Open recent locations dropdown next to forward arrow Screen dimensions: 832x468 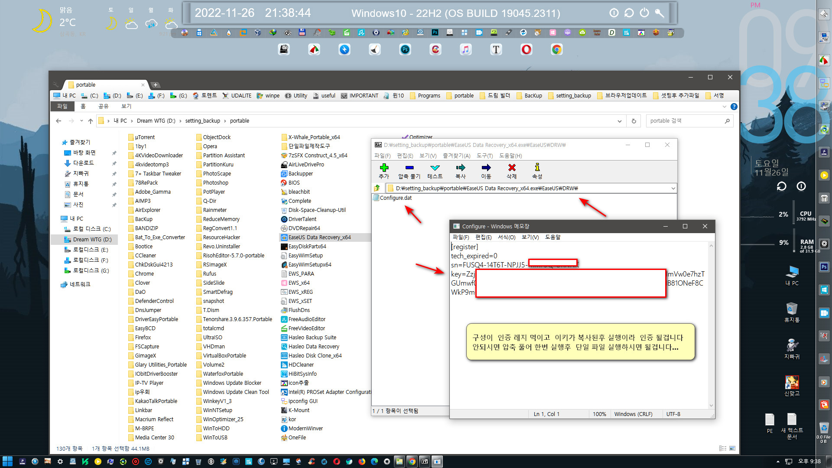(x=81, y=121)
